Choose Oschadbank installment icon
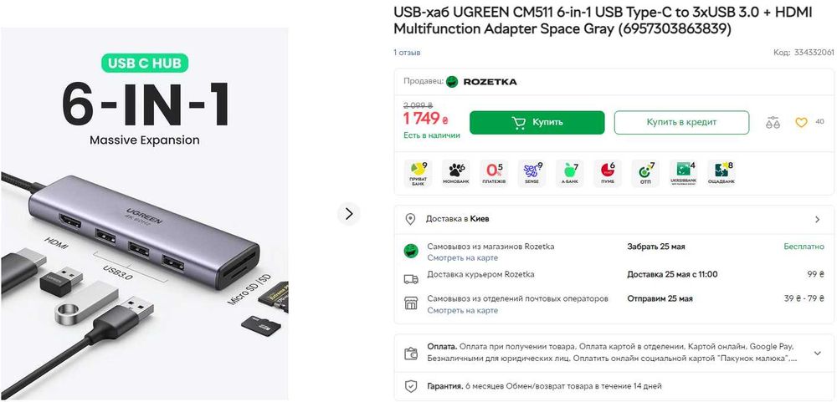Screen dimensions: 837x402 721,173
